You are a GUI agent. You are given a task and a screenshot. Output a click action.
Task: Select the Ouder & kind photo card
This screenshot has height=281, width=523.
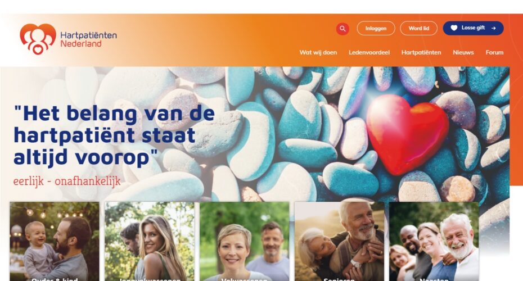(55, 241)
